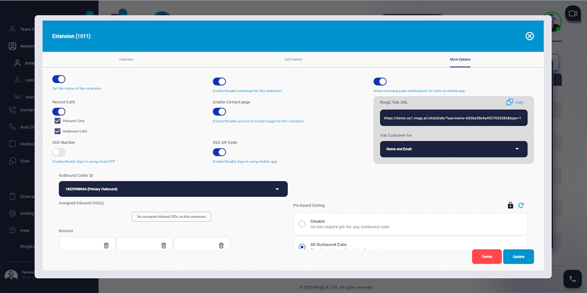Delete the second device via trash icon
The image size is (587, 293).
coord(163,245)
